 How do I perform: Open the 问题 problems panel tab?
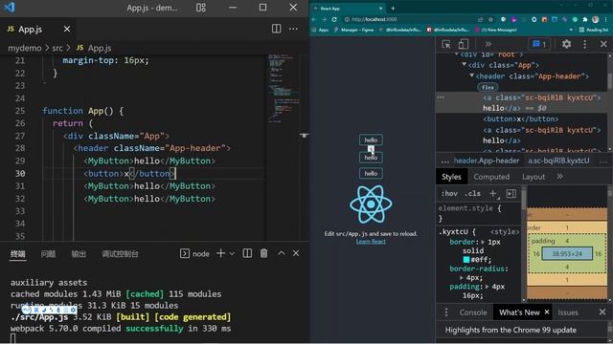coord(48,254)
